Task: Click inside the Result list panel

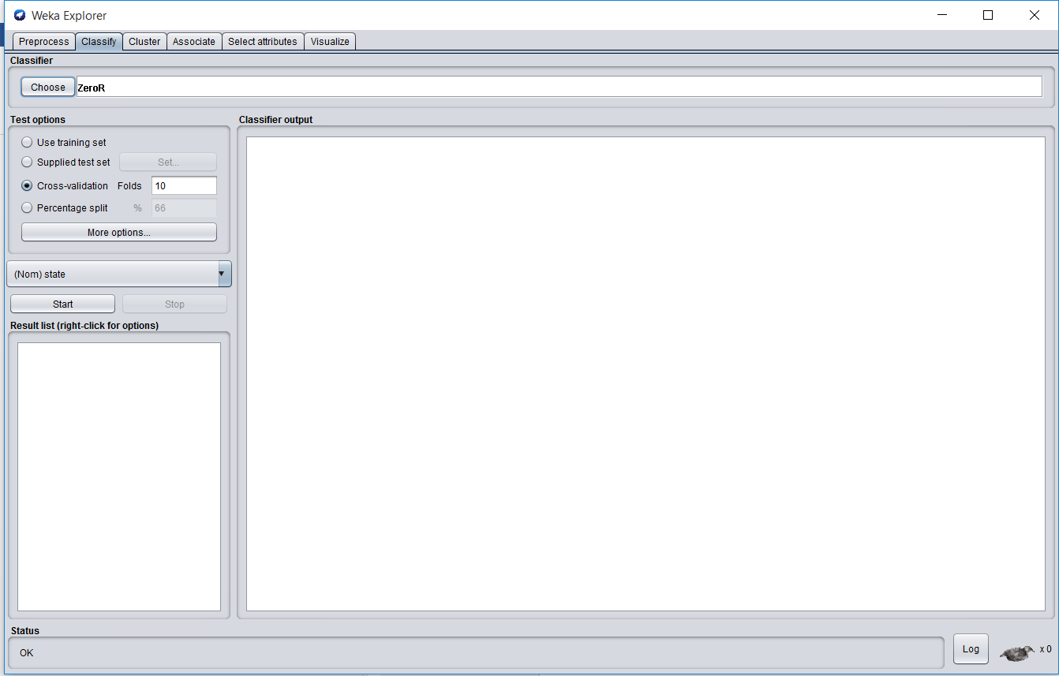Action: (119, 476)
